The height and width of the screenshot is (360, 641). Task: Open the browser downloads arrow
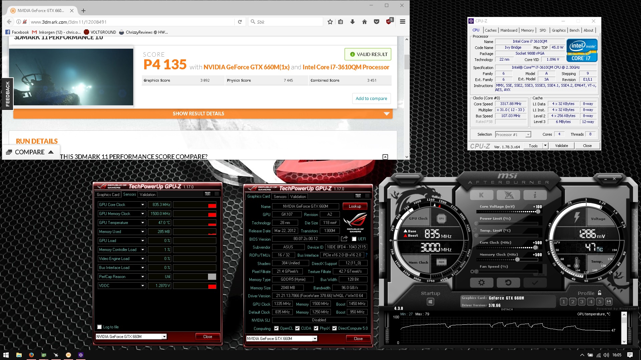[353, 22]
